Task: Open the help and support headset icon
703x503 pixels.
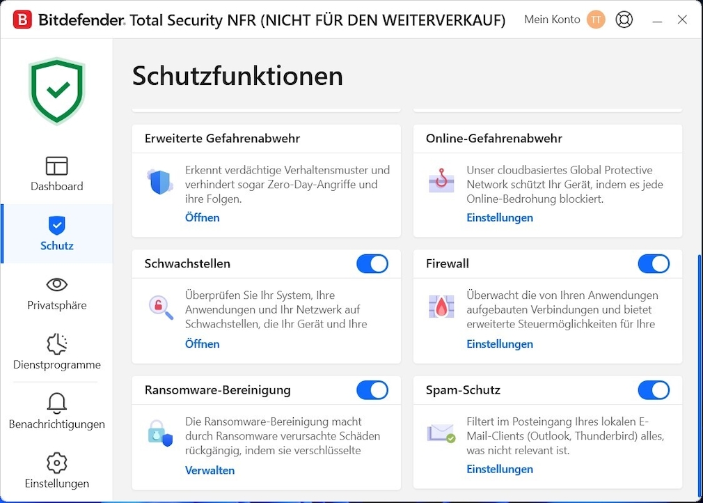Action: (x=624, y=20)
